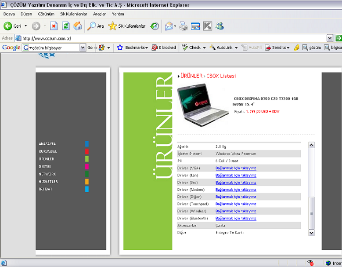Click the AutoFill toolbar button

point(252,48)
